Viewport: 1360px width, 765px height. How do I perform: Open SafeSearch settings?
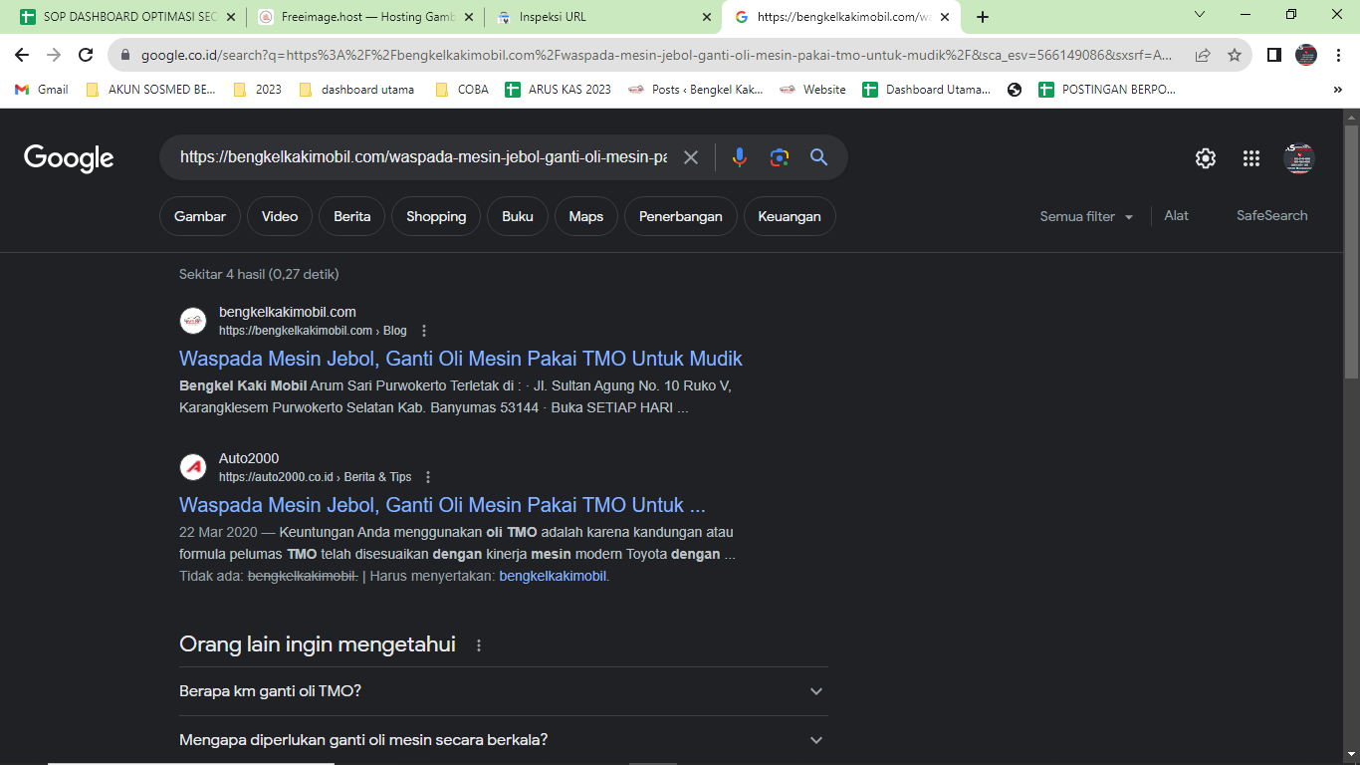click(x=1272, y=215)
